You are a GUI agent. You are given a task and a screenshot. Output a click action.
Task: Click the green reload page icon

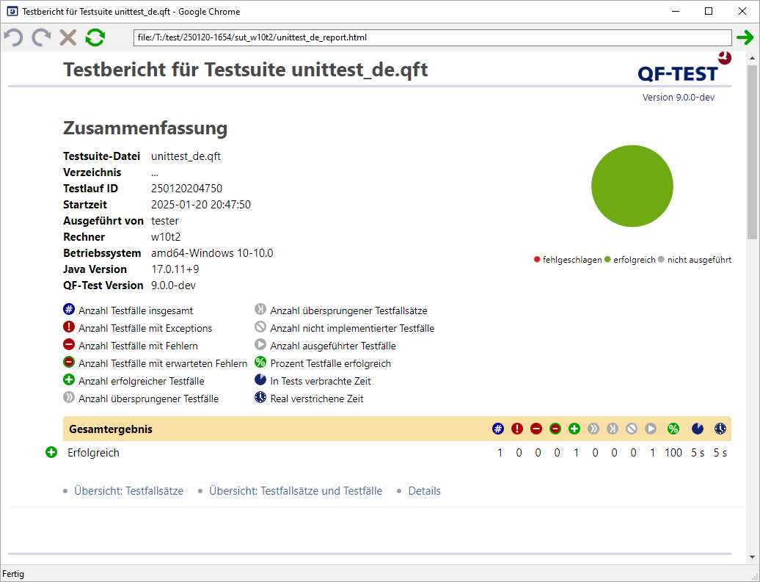95,37
